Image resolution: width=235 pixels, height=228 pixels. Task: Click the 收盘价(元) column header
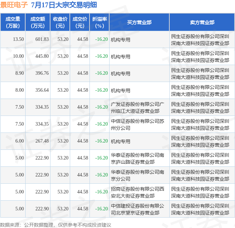click(60, 22)
